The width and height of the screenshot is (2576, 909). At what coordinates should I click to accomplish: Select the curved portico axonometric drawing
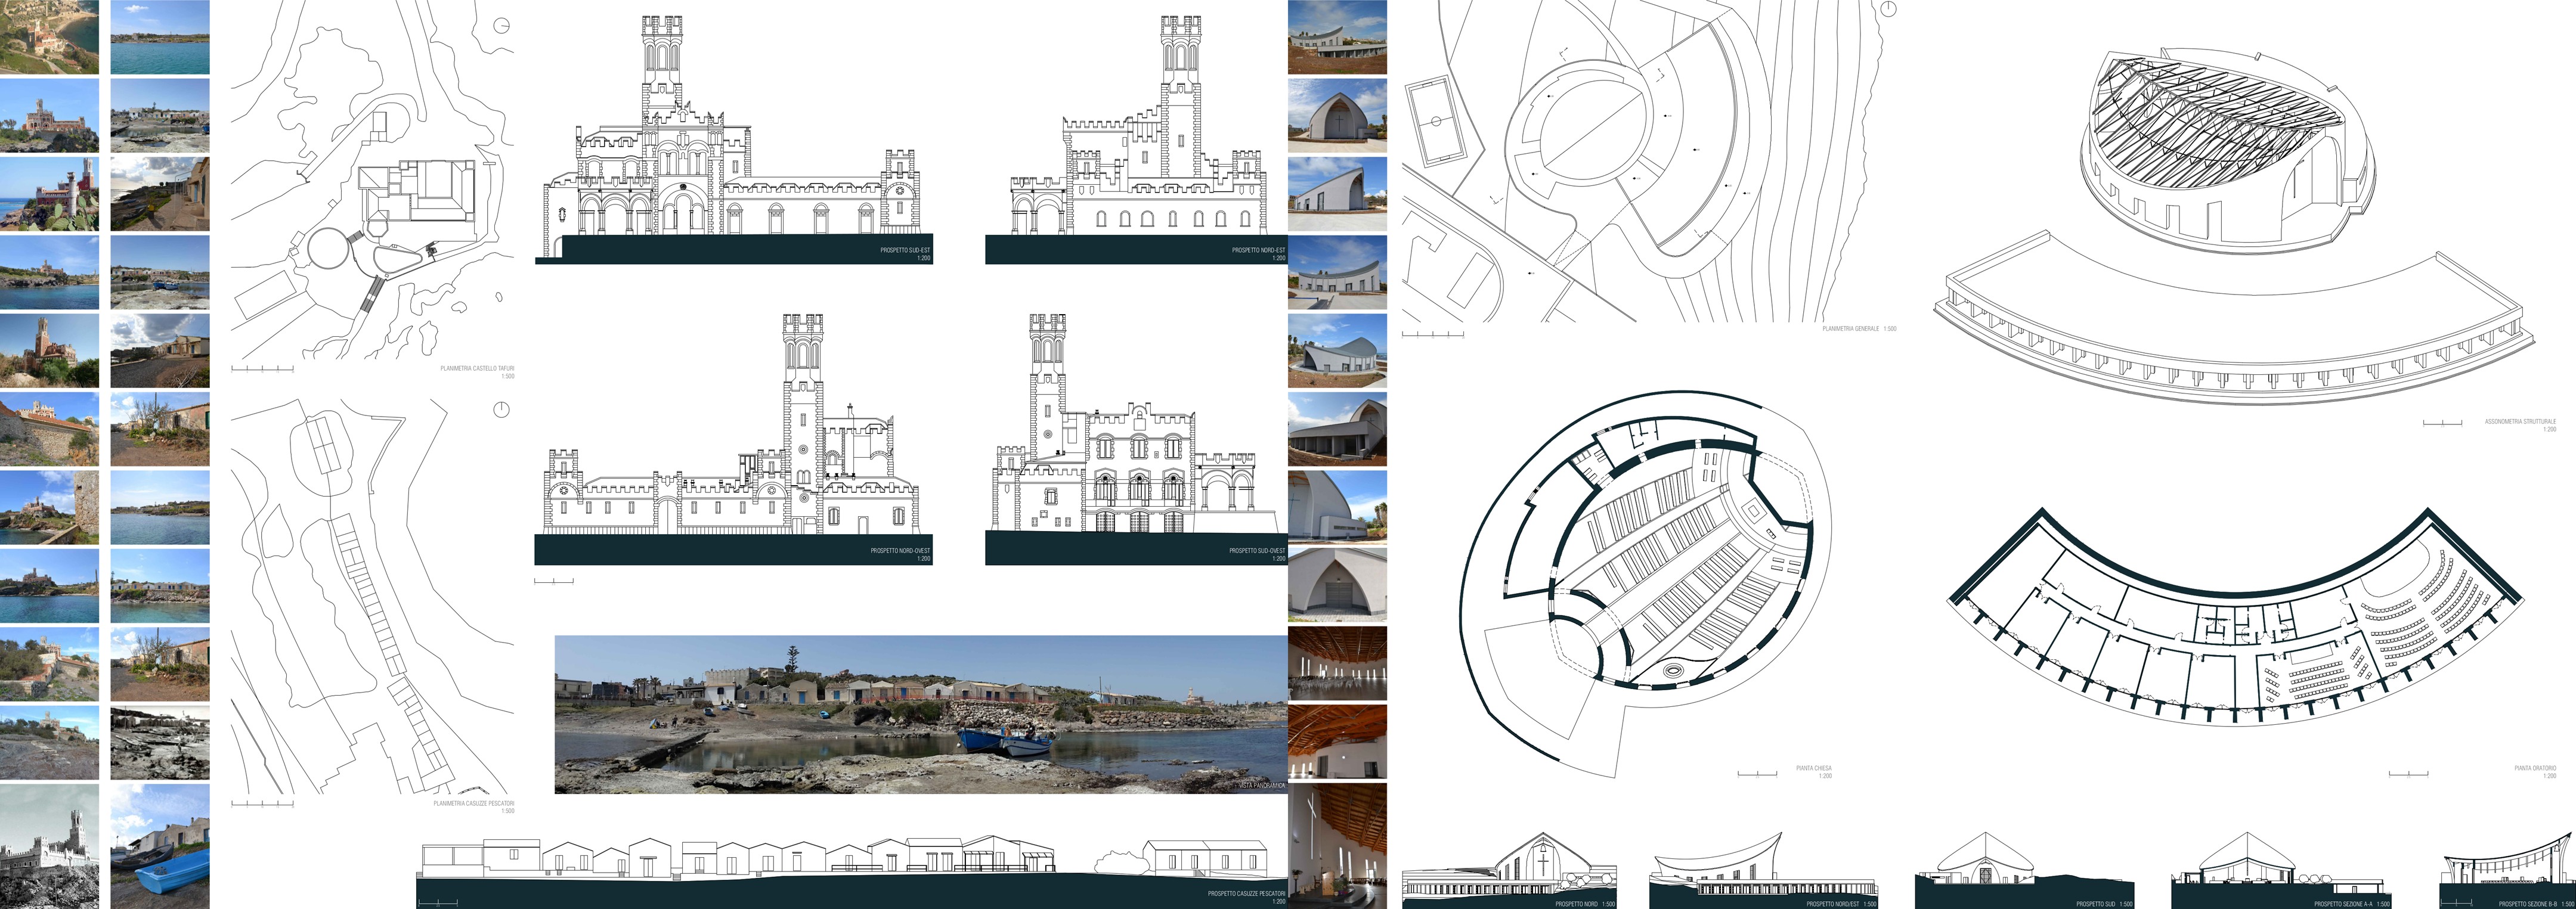(2236, 318)
